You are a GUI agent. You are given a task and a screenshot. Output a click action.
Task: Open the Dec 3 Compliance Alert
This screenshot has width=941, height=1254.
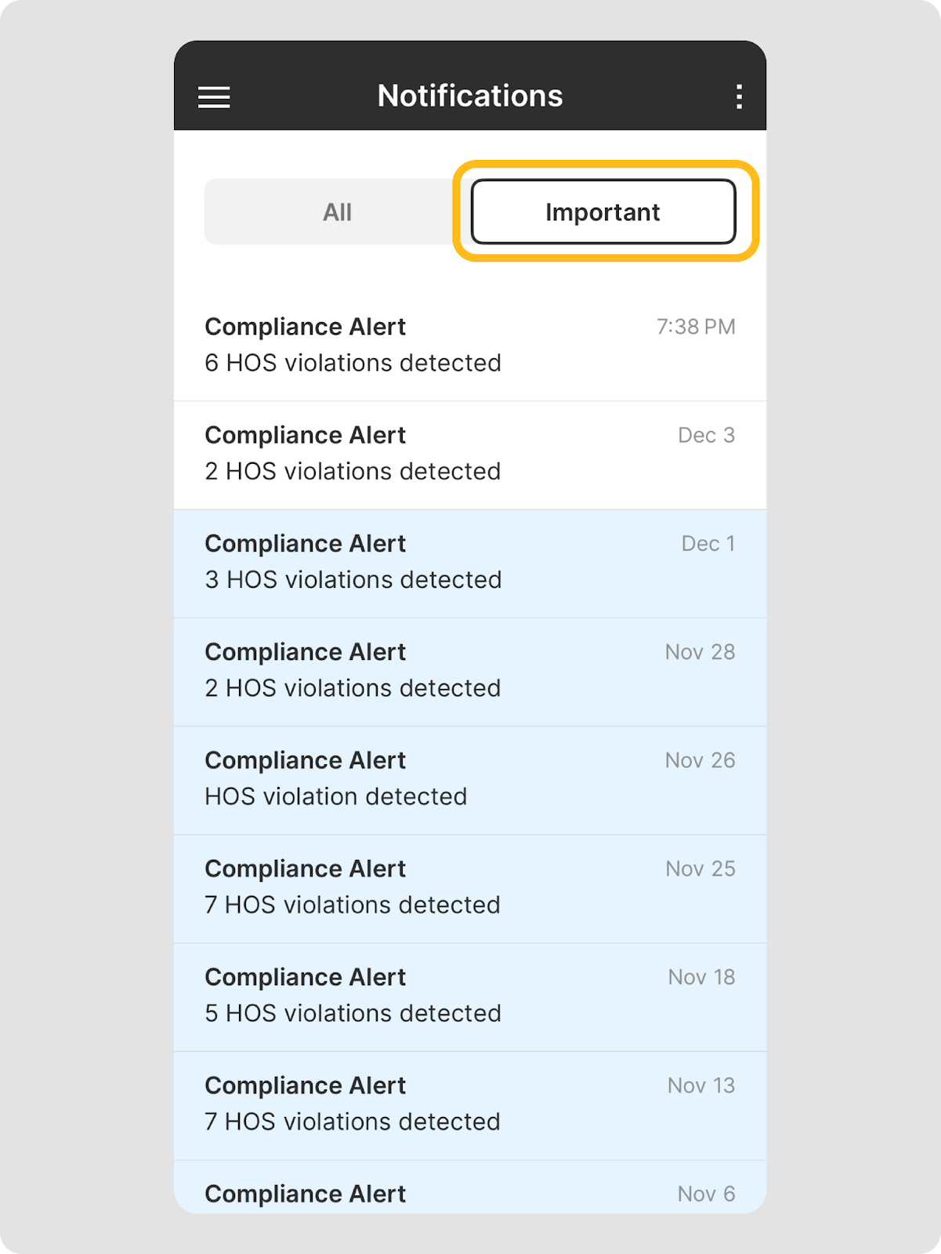(x=469, y=454)
